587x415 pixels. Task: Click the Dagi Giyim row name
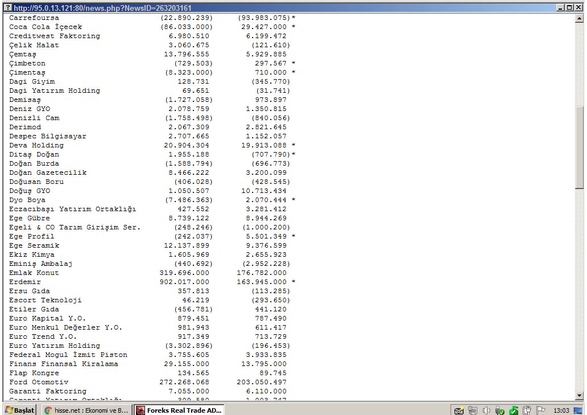[32, 81]
